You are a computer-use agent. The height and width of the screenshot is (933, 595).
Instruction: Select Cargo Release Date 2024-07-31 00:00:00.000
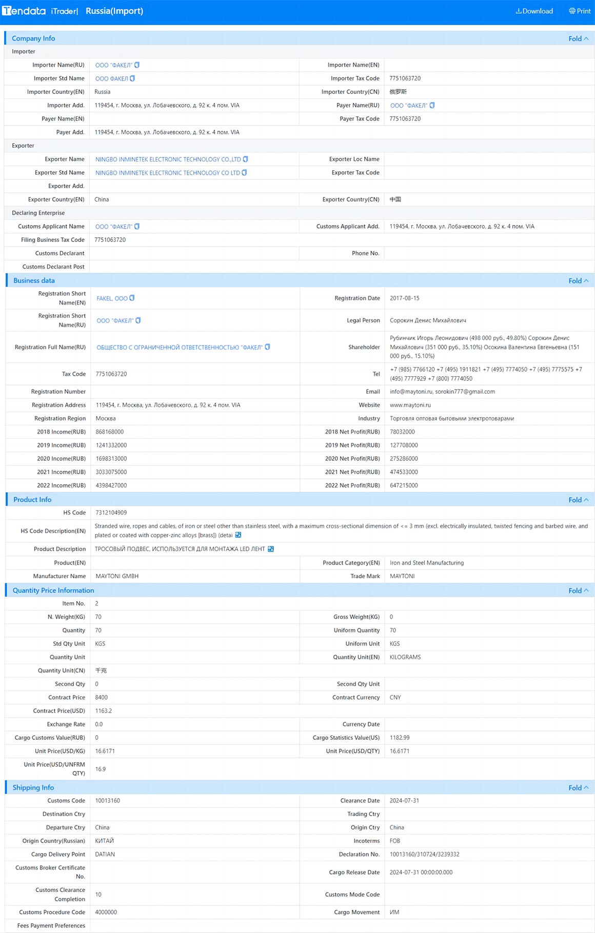click(421, 873)
